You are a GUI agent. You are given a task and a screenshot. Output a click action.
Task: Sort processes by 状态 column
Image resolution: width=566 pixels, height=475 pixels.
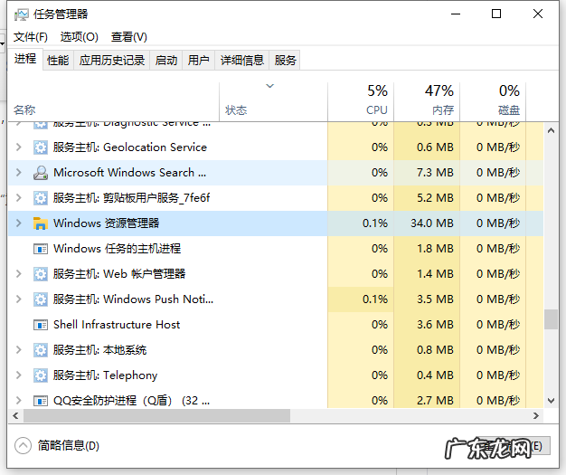click(x=273, y=102)
